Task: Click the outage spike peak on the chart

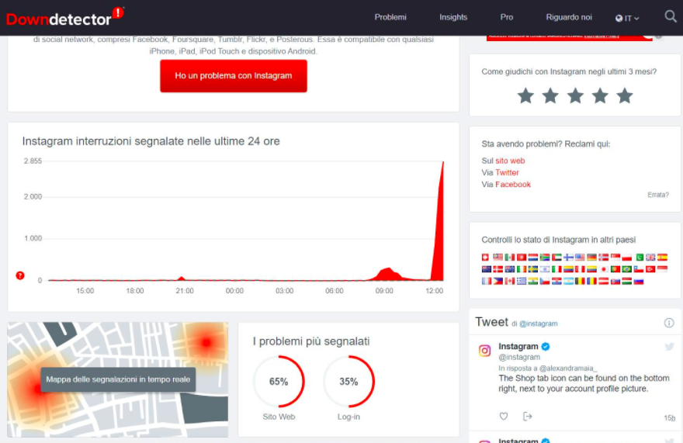Action: (x=443, y=162)
